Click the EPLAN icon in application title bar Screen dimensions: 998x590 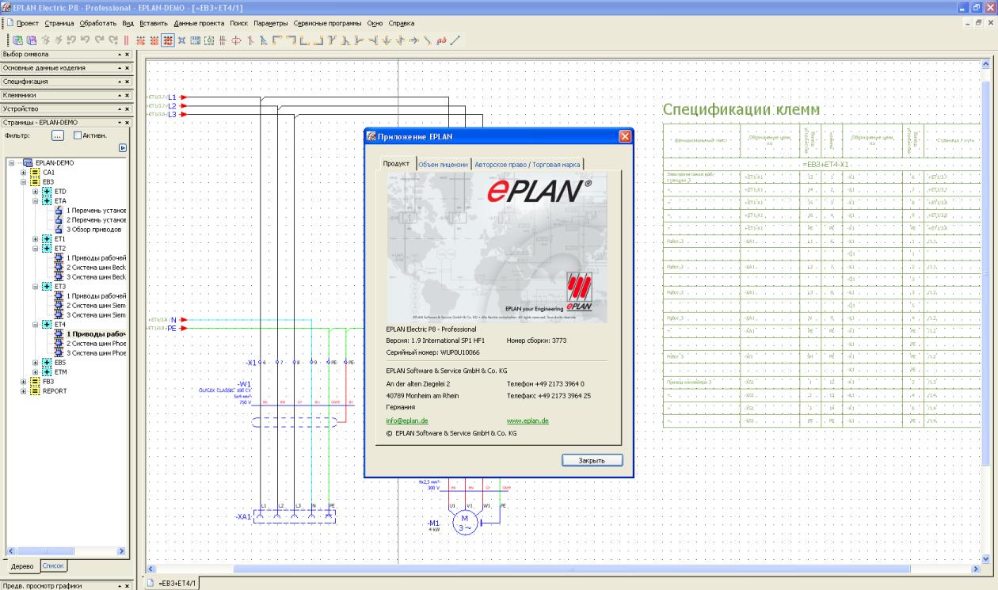(x=6, y=7)
